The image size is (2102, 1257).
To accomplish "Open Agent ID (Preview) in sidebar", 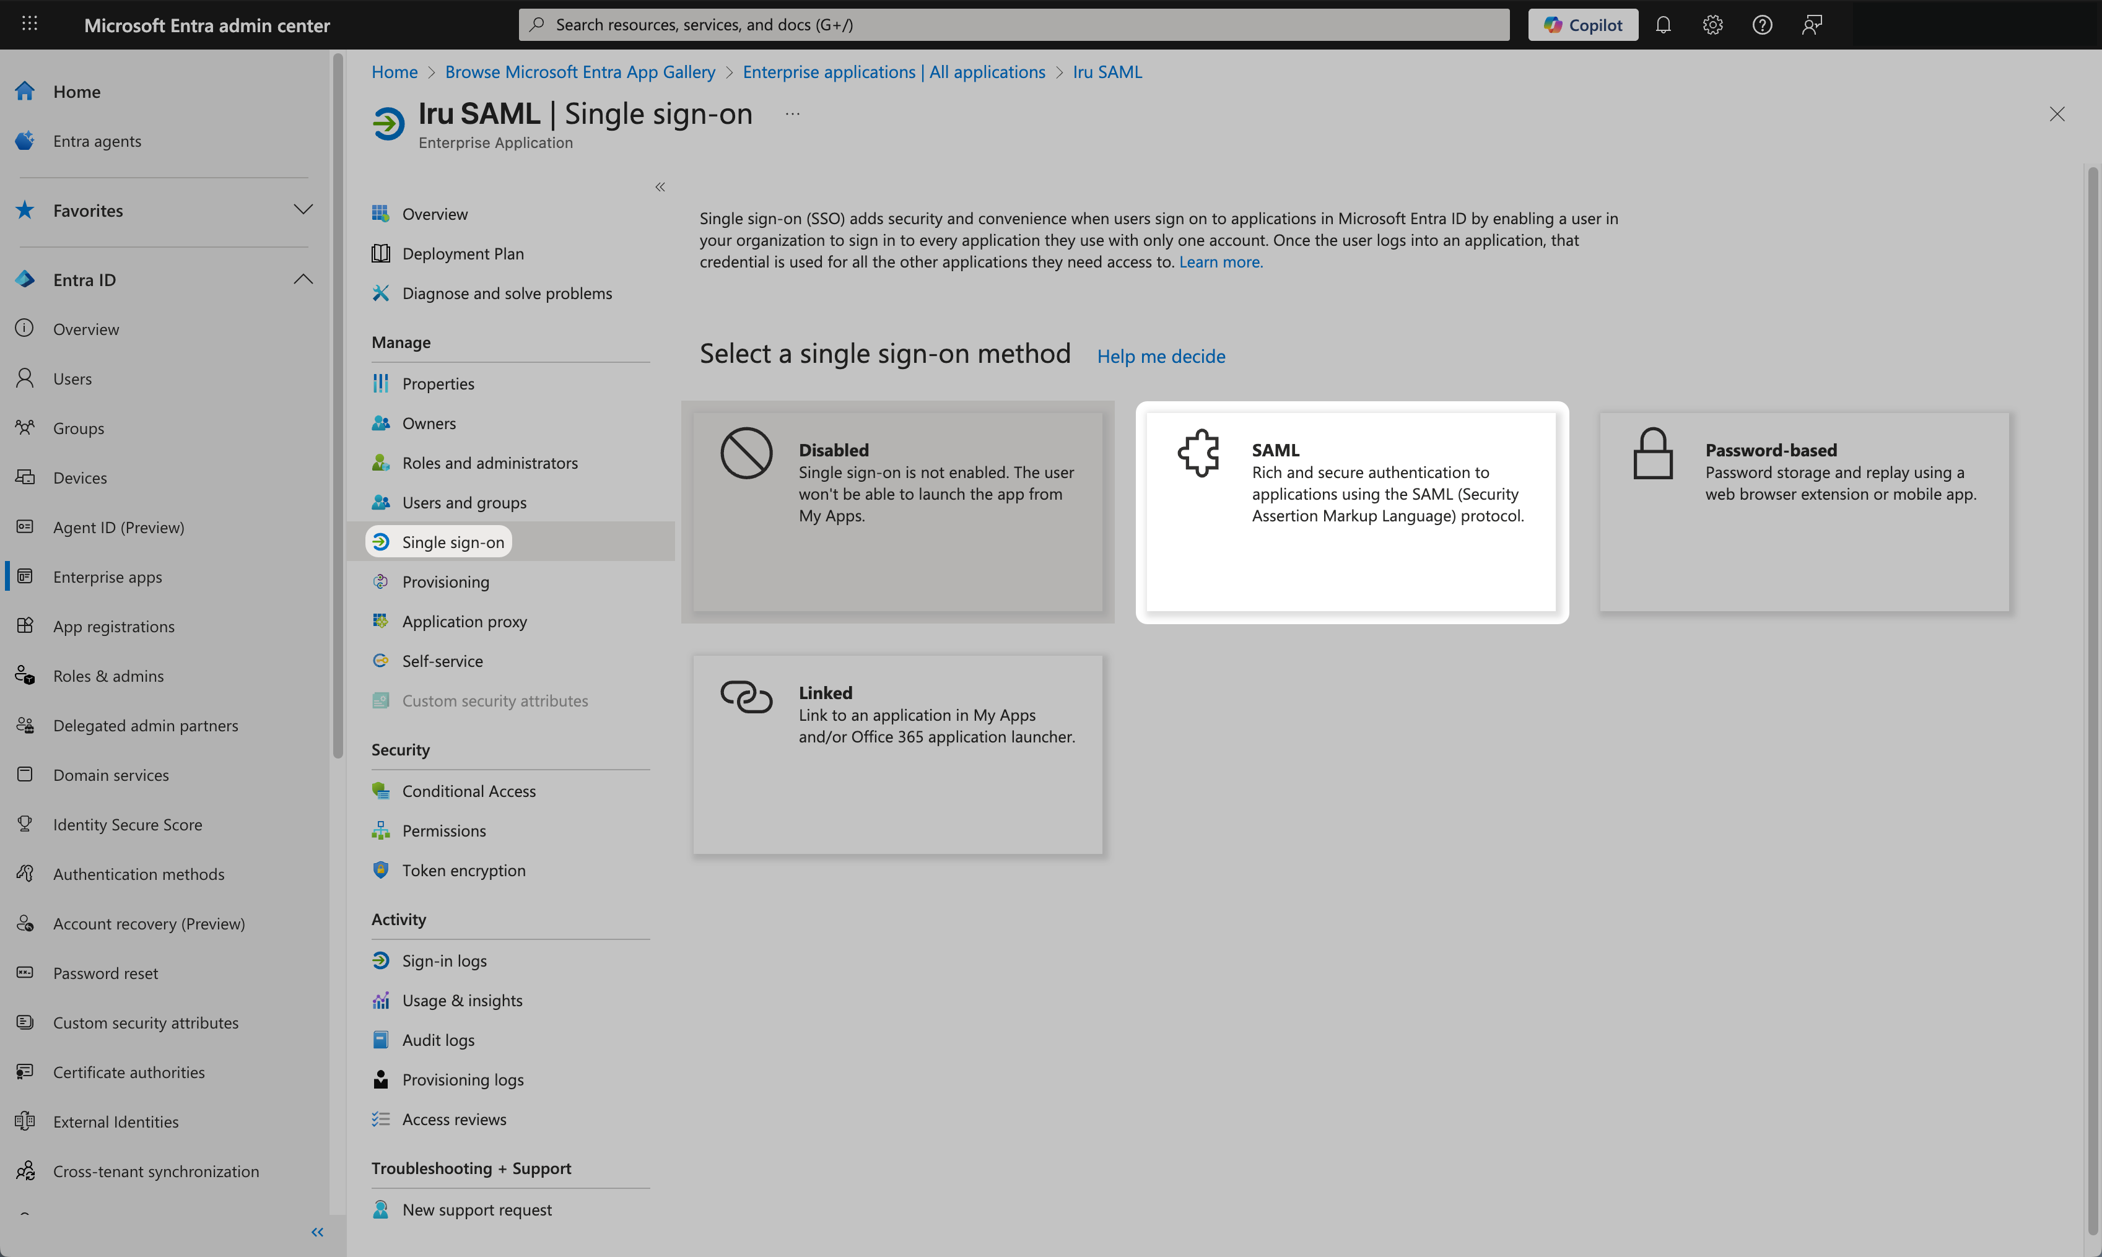I will point(119,527).
